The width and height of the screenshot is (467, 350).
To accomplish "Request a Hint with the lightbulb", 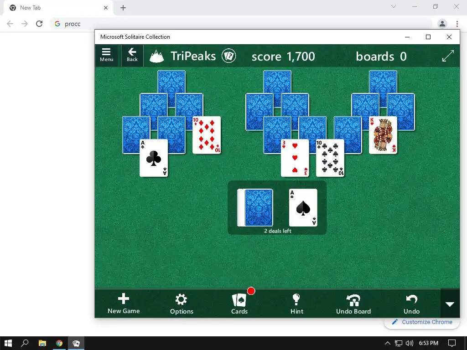I will click(296, 304).
